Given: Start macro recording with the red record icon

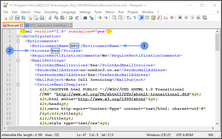Looking at the screenshot, I should [x=180, y=18].
